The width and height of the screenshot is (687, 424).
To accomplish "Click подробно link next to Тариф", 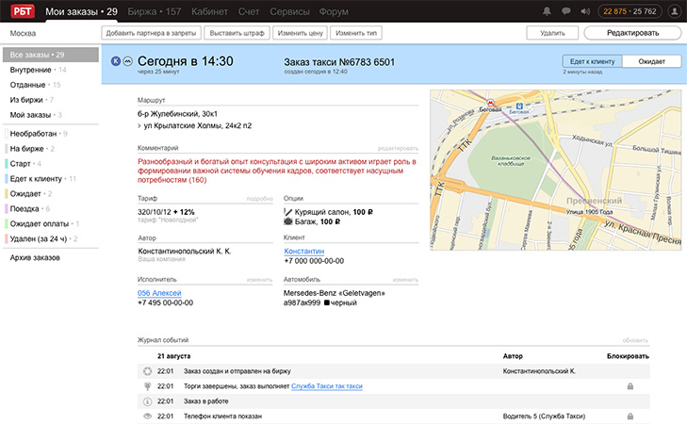I will 260,199.
